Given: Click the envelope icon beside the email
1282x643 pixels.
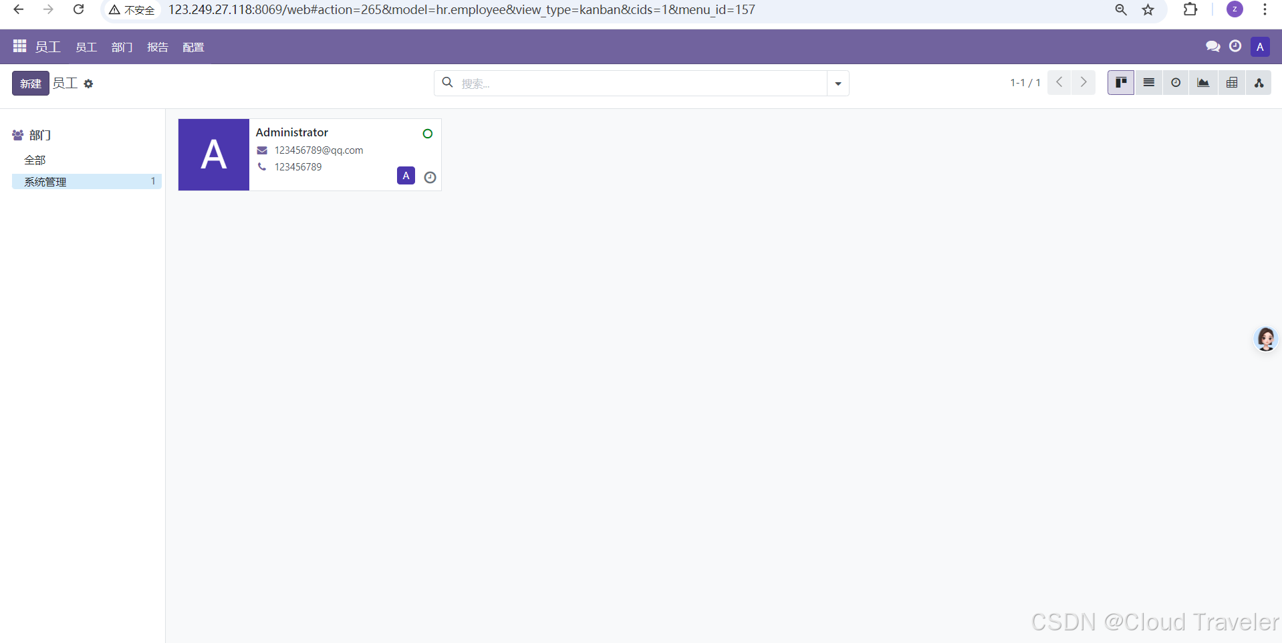Looking at the screenshot, I should (x=262, y=150).
